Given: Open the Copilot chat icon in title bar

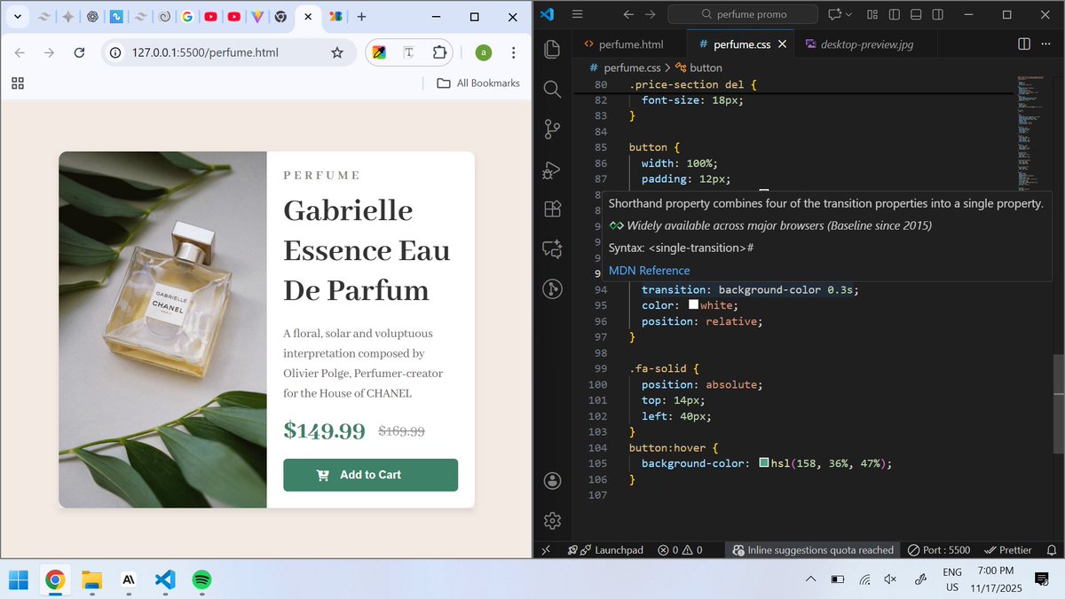Looking at the screenshot, I should pos(834,14).
